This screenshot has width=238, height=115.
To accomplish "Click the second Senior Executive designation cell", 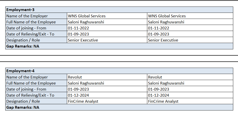I will coord(163,40).
